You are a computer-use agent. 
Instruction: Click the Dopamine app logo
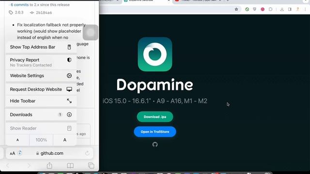pyautogui.click(x=155, y=54)
